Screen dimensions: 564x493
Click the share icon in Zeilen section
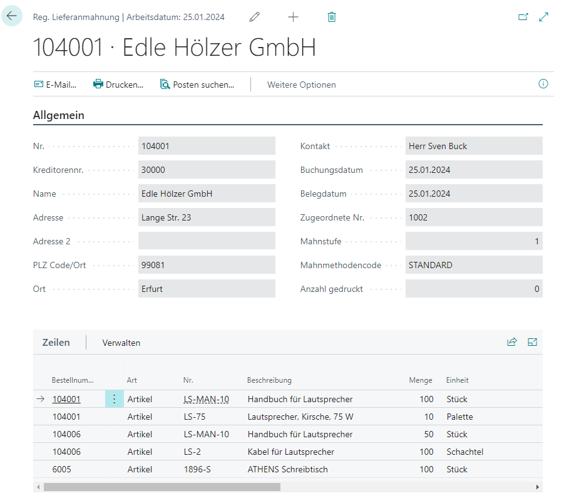(x=512, y=342)
